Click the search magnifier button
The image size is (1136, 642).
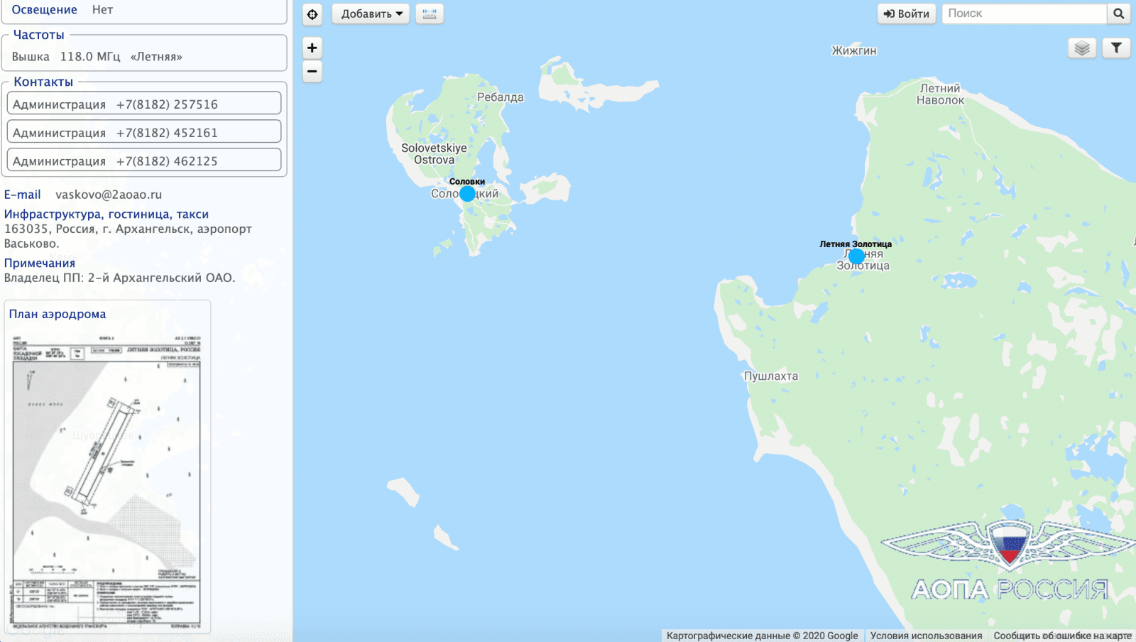pyautogui.click(x=1118, y=13)
